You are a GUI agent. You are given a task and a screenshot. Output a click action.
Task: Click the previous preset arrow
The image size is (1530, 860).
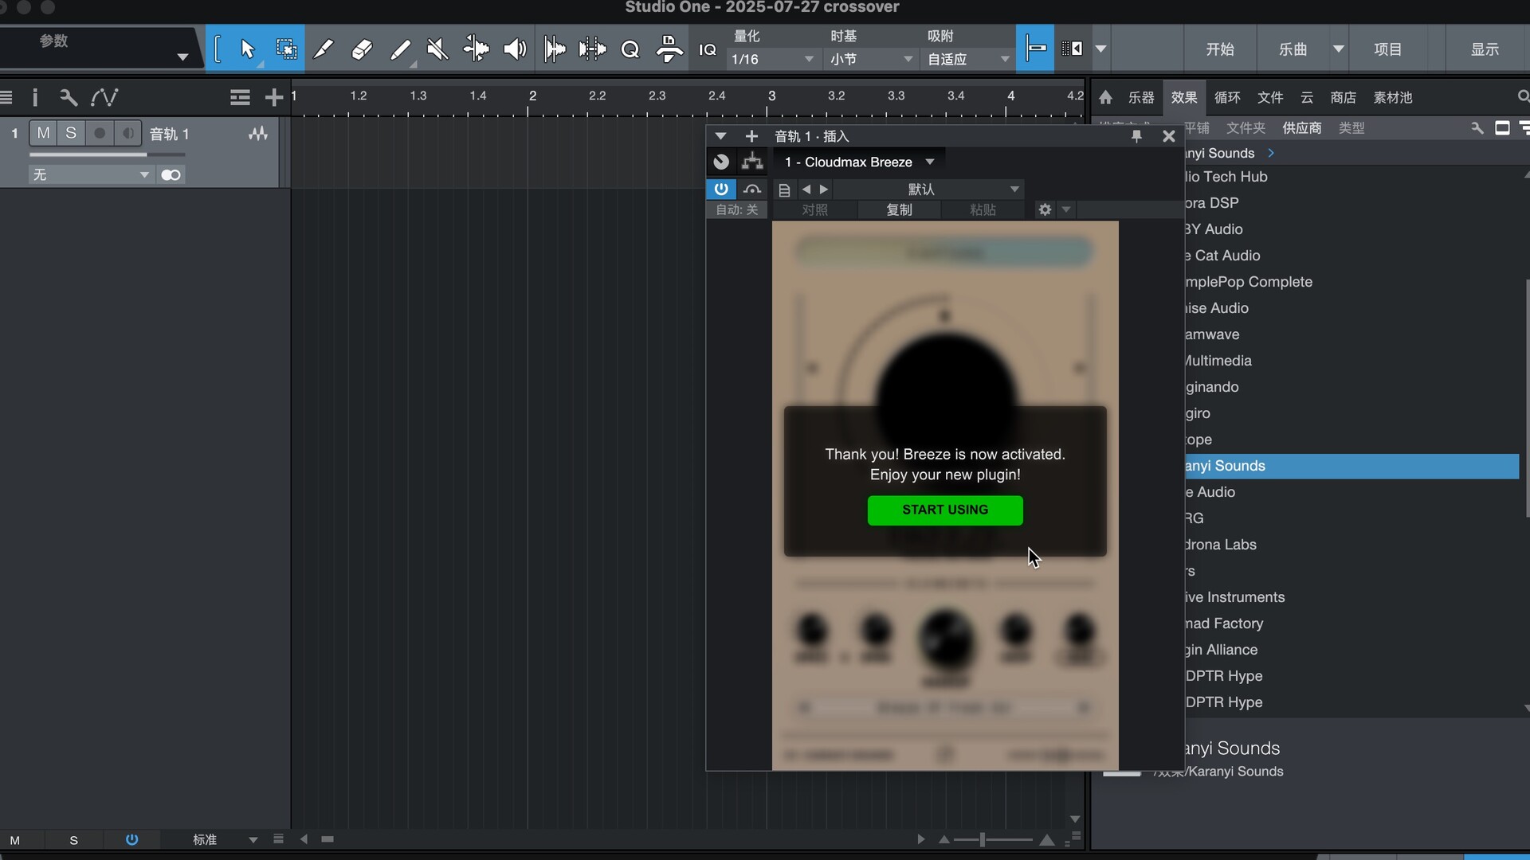pos(806,189)
